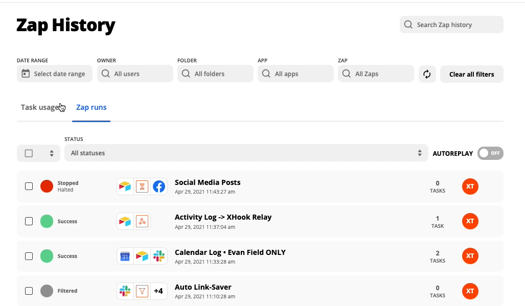This screenshot has height=306, width=525.
Task: Click the Apr 29, 2021 11:43:27 am timestamp
Action: (205, 192)
